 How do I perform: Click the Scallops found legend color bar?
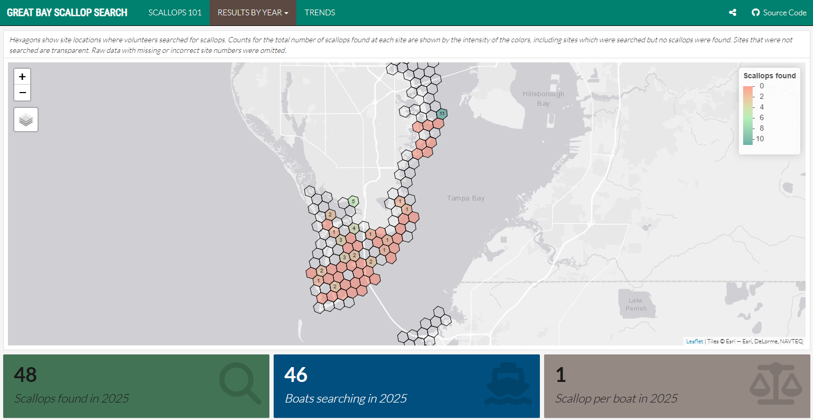click(747, 115)
